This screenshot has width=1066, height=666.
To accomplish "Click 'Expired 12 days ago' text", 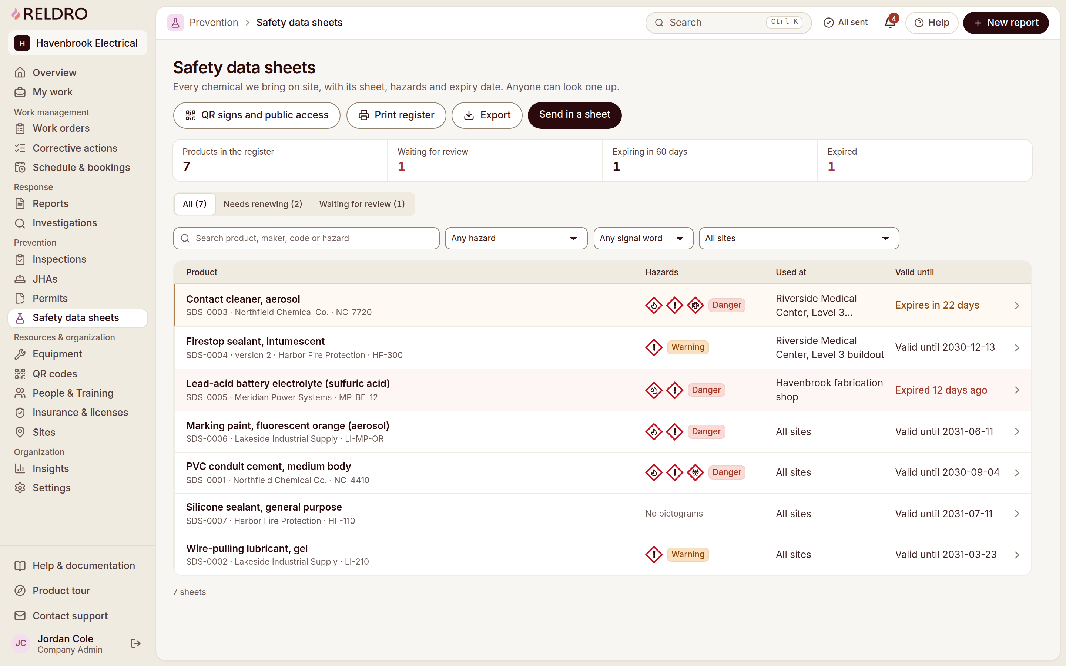I will point(941,390).
